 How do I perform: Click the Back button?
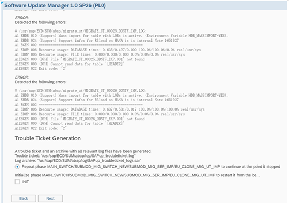click(24, 199)
